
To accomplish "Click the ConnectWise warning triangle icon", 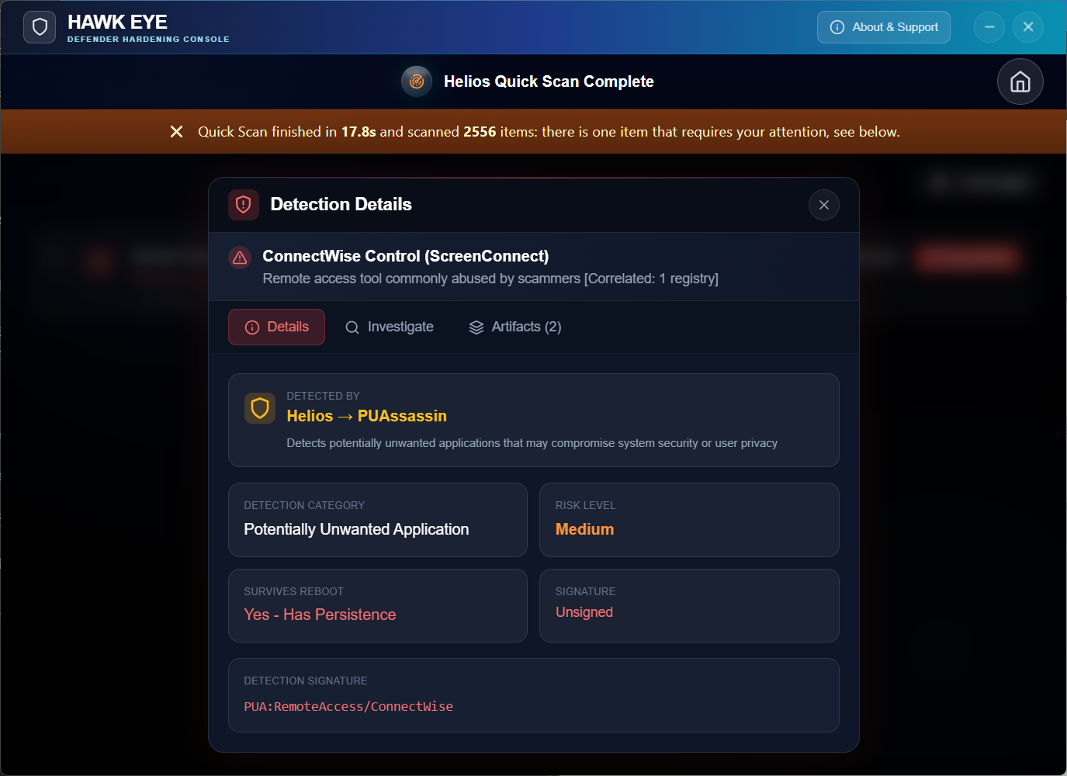I will coord(240,258).
